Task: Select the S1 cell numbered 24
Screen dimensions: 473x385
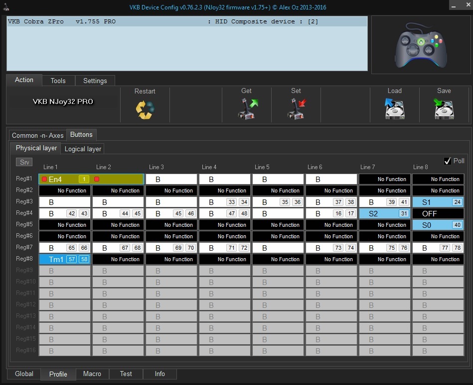Action: coord(438,202)
